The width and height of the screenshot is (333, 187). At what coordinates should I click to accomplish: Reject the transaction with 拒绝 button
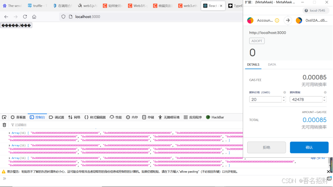pyautogui.click(x=266, y=147)
